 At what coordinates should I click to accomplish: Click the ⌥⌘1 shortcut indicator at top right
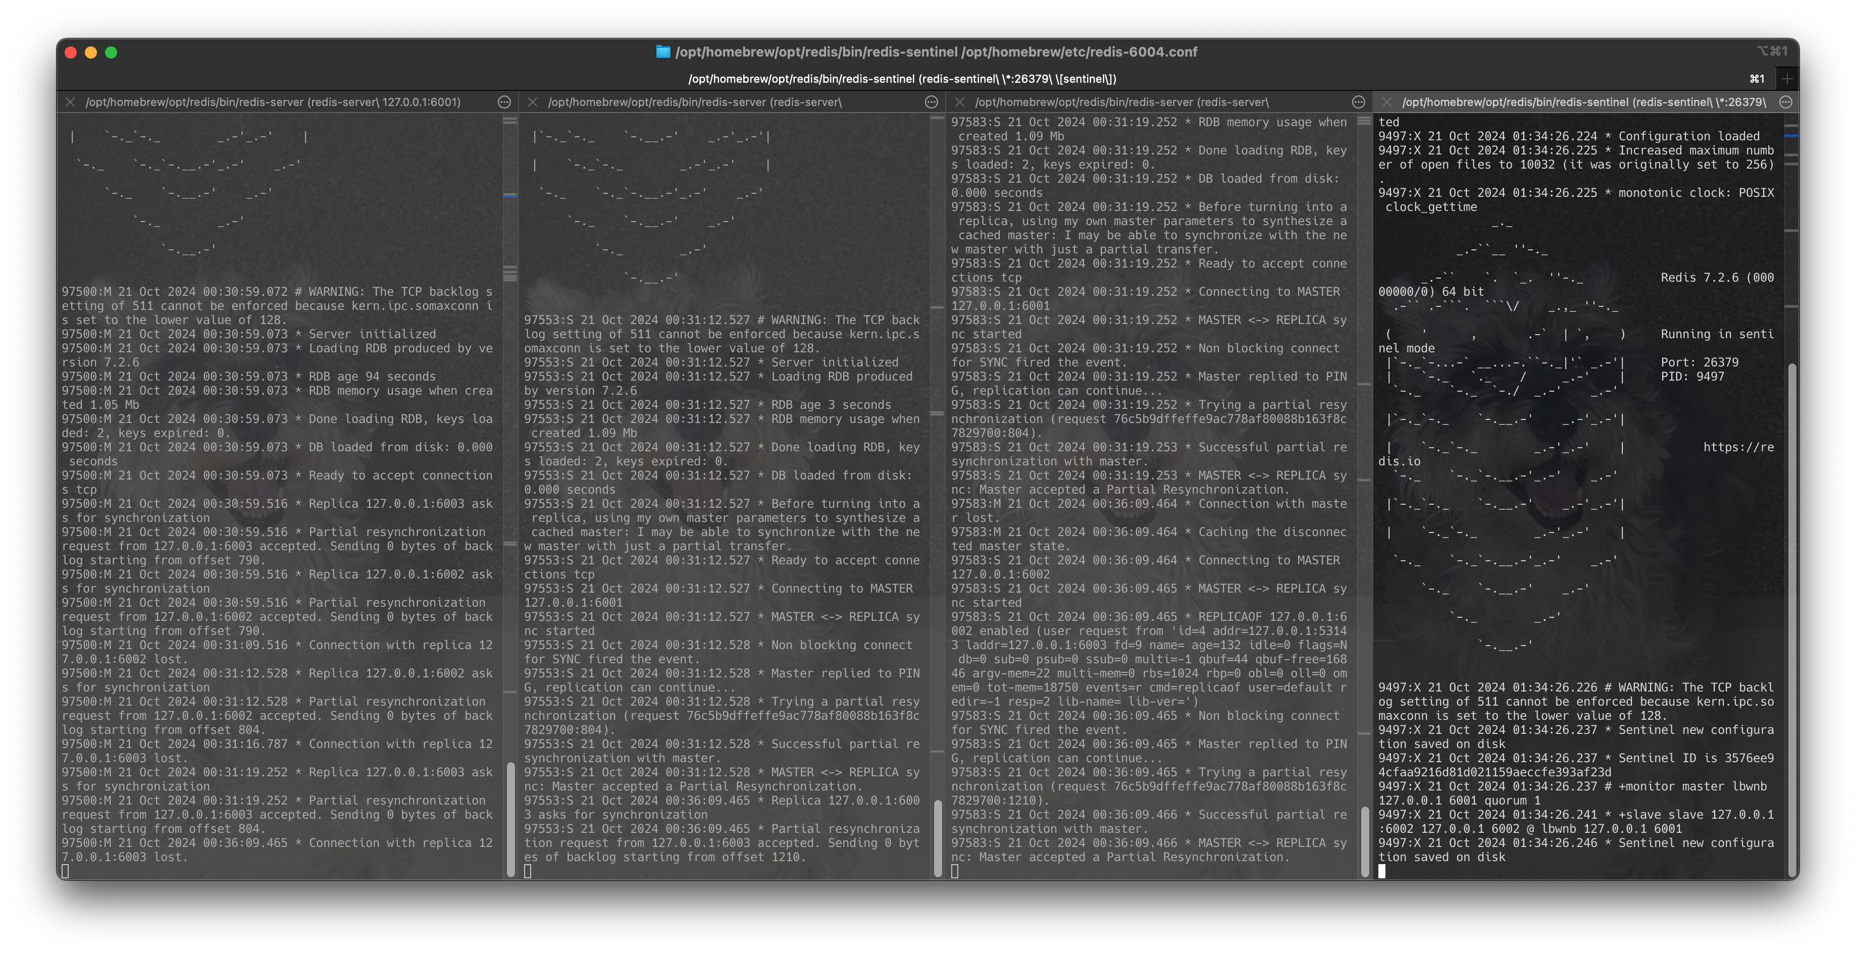point(1772,51)
